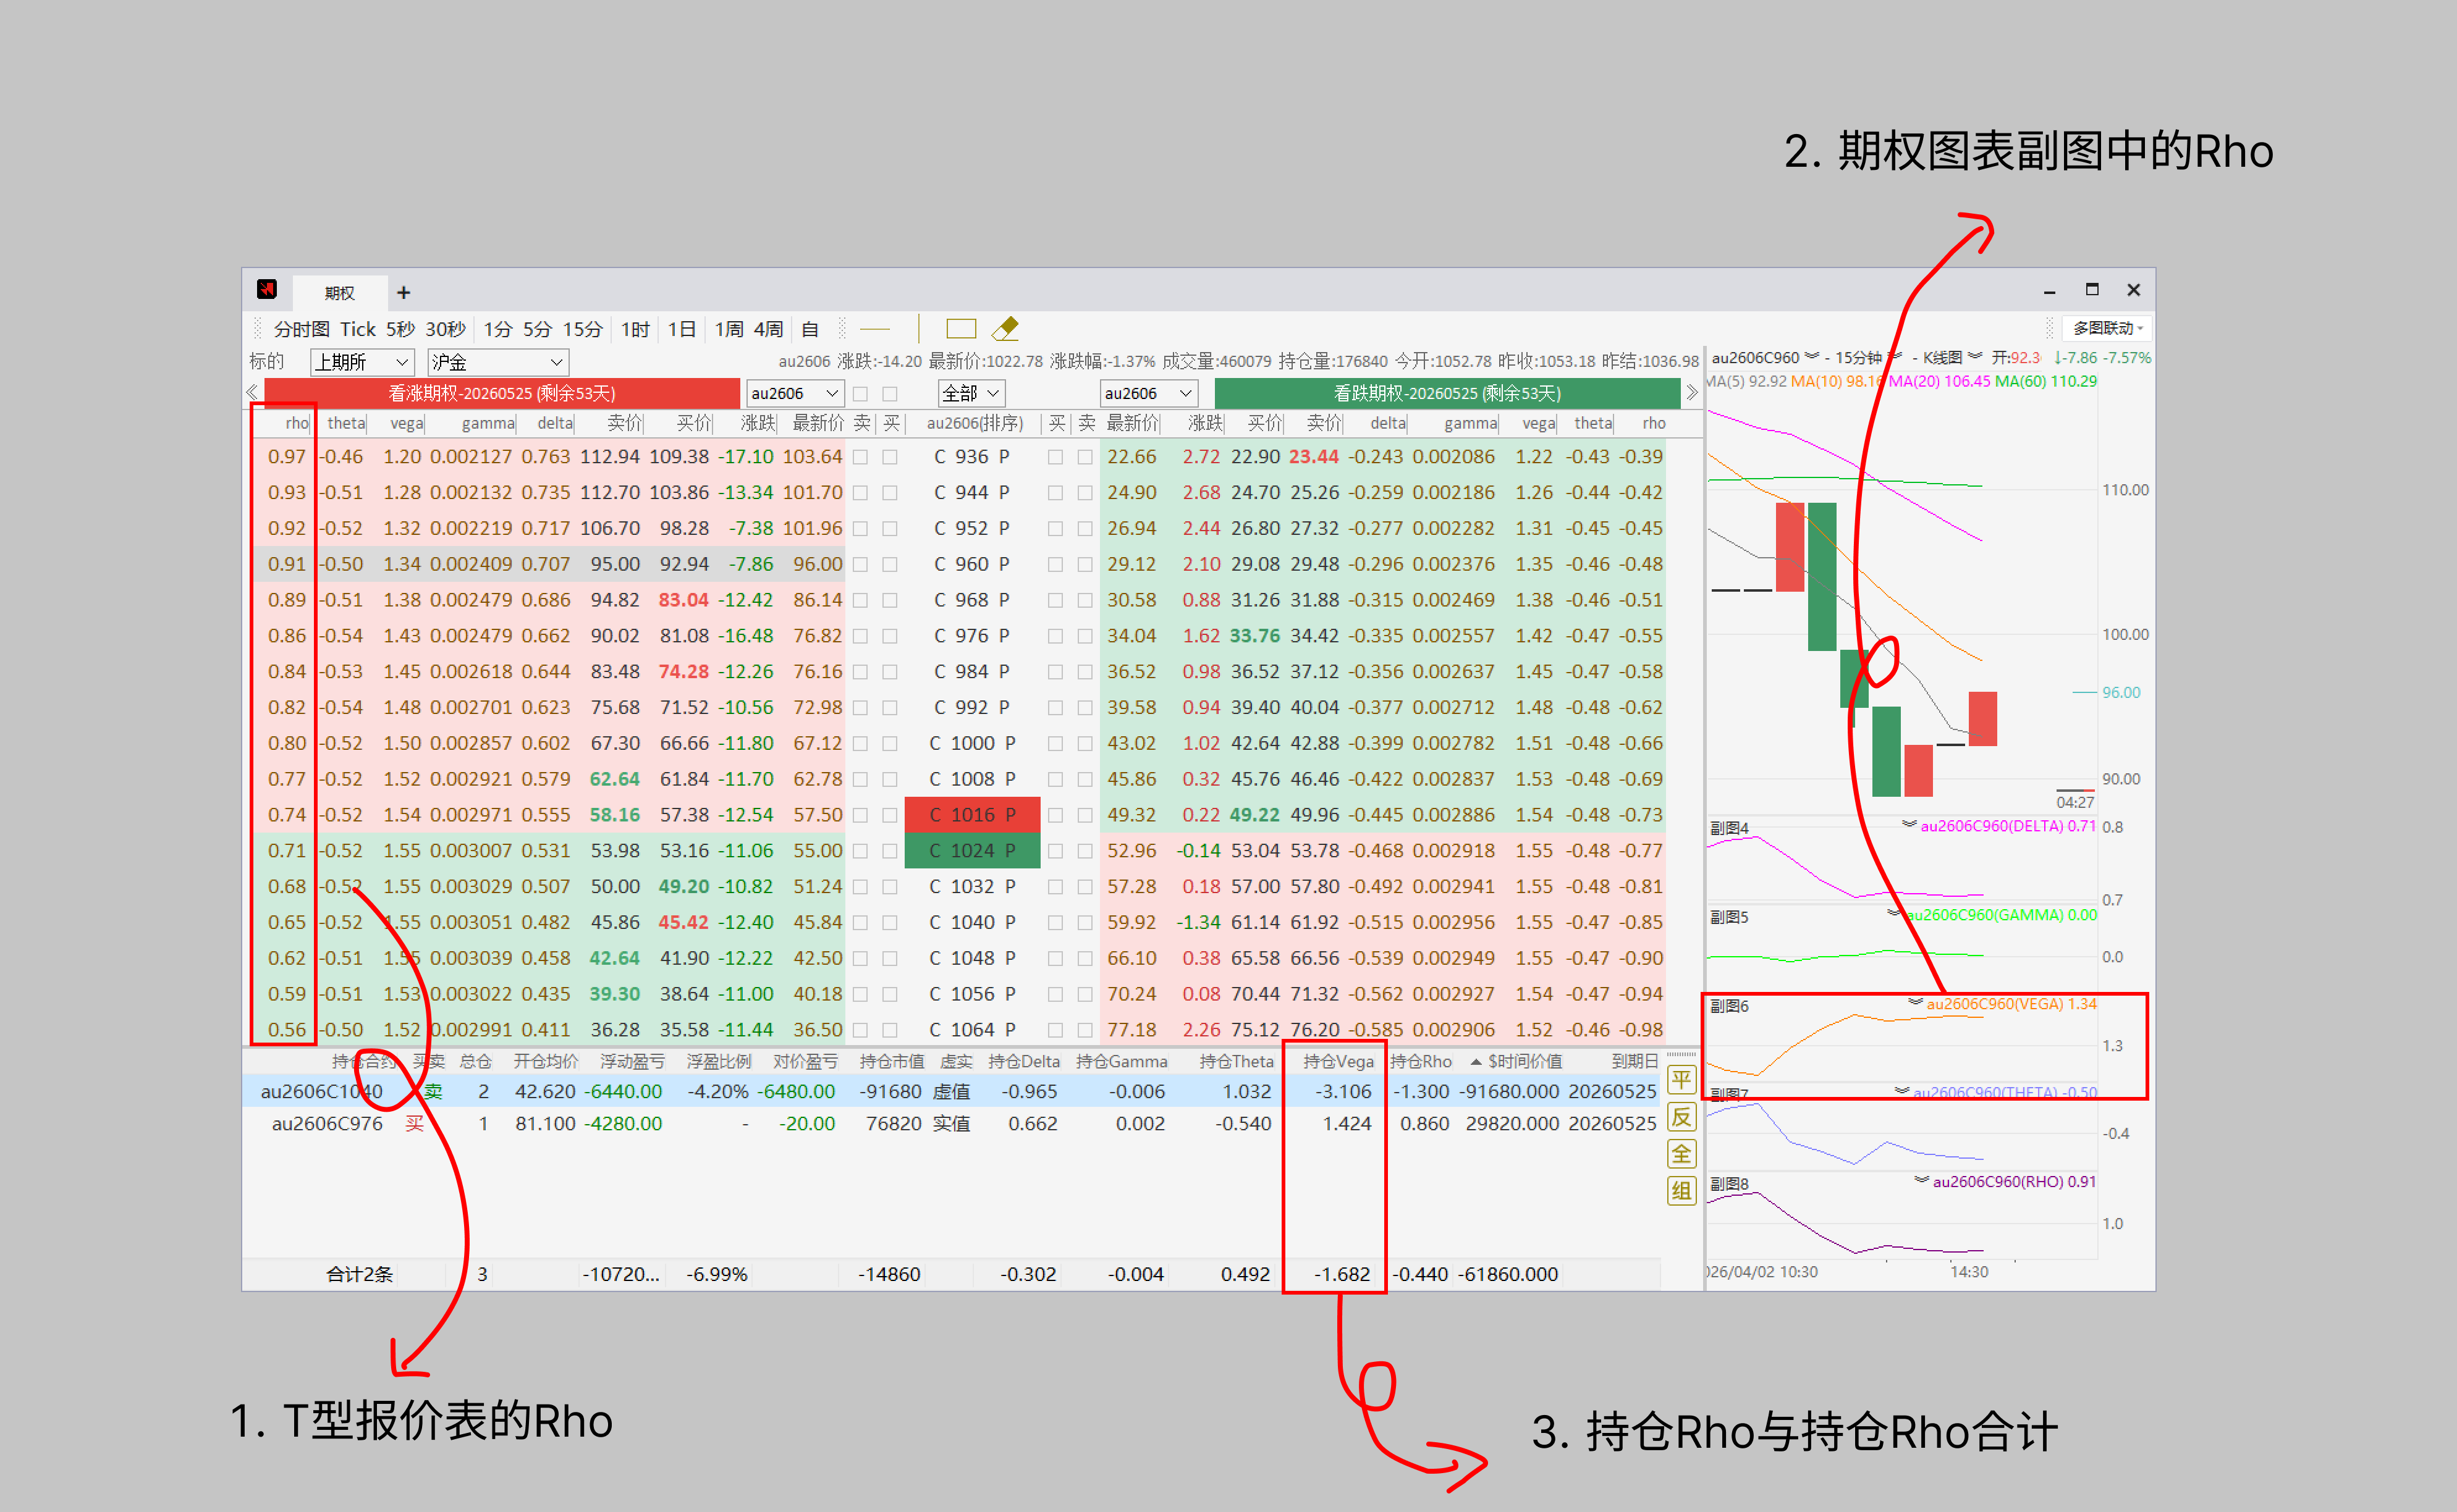Expand the 多图联动 dropdown
The width and height of the screenshot is (2457, 1512).
pos(2107,329)
